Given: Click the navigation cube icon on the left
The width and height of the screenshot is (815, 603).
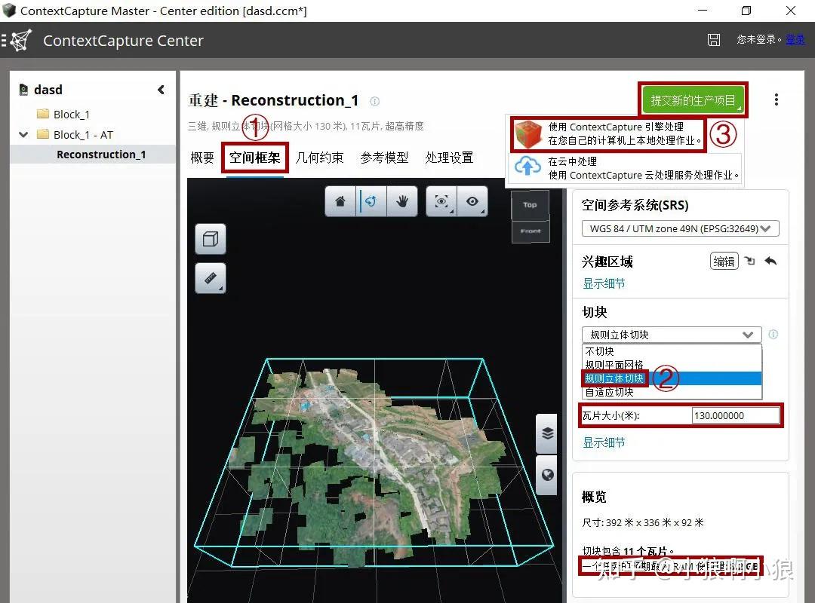Looking at the screenshot, I should point(210,239).
